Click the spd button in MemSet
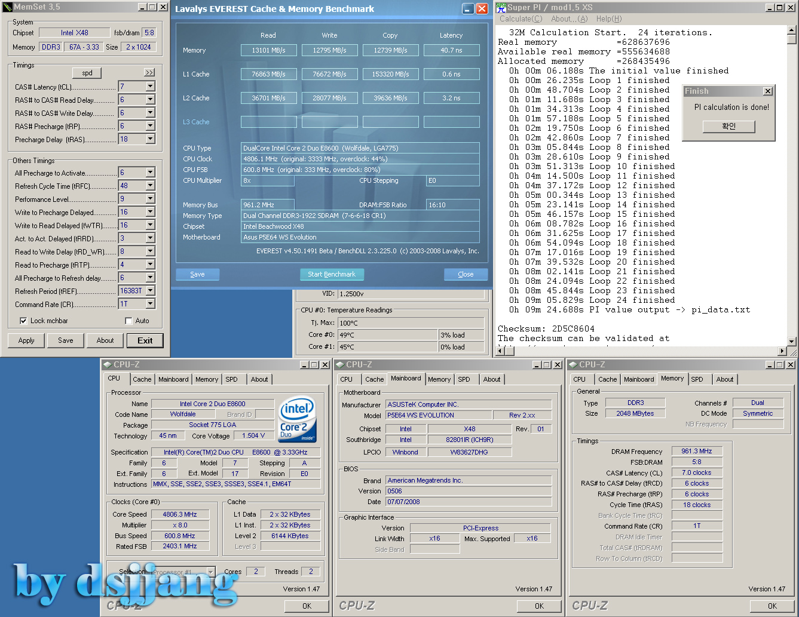 [x=87, y=73]
